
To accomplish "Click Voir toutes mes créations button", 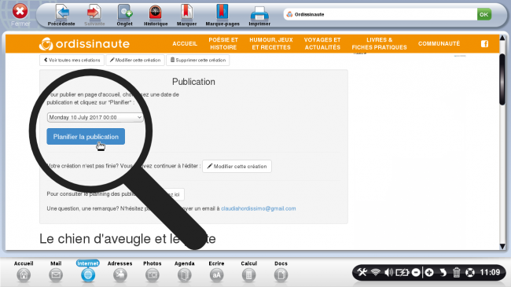I will pos(72,60).
